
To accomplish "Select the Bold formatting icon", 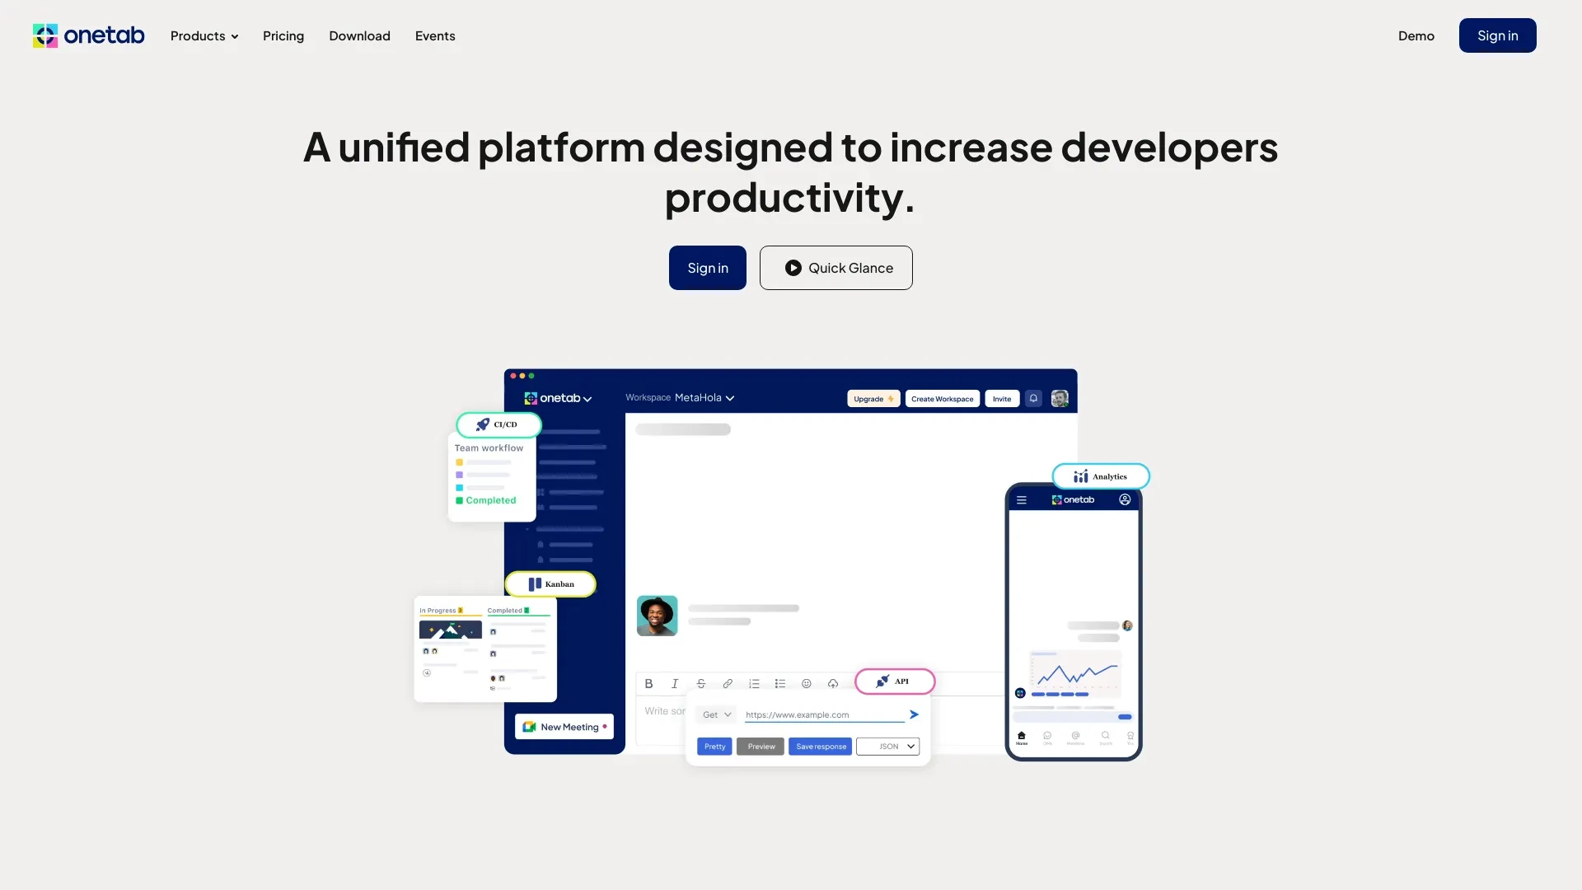I will 648,682.
